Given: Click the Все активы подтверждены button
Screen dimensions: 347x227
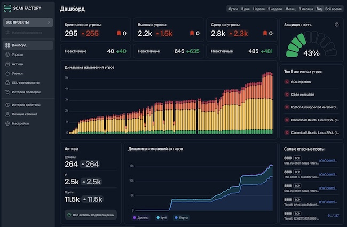Looking at the screenshot, I should tap(91, 215).
